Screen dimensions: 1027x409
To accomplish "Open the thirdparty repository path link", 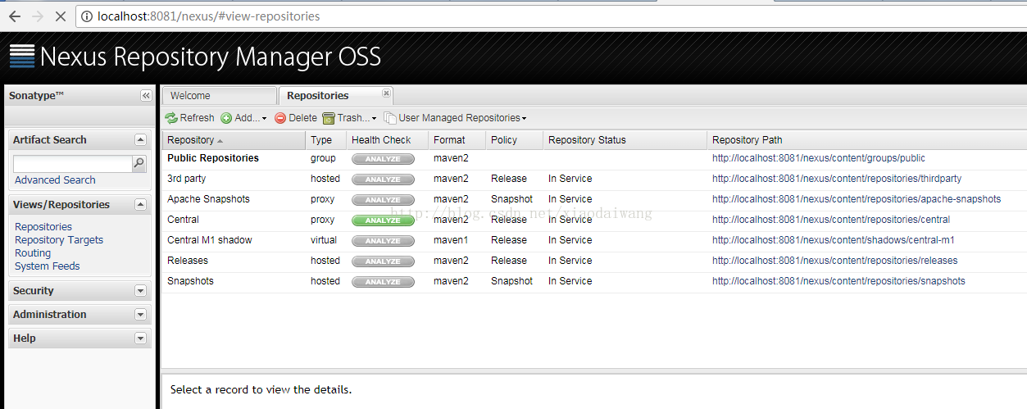I will pyautogui.click(x=837, y=179).
